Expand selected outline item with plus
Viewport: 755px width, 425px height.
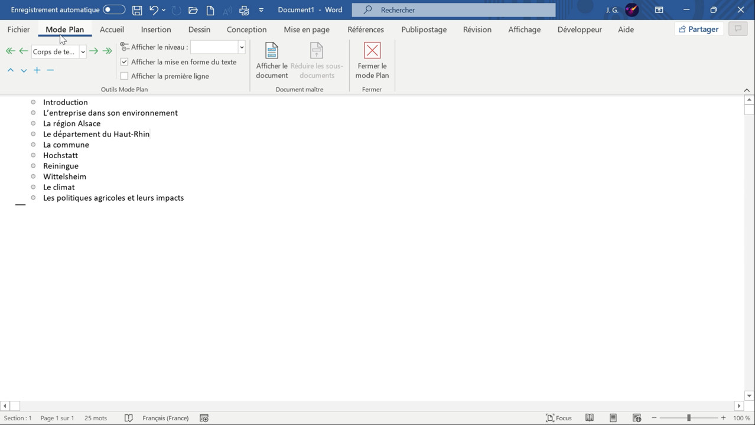(37, 70)
